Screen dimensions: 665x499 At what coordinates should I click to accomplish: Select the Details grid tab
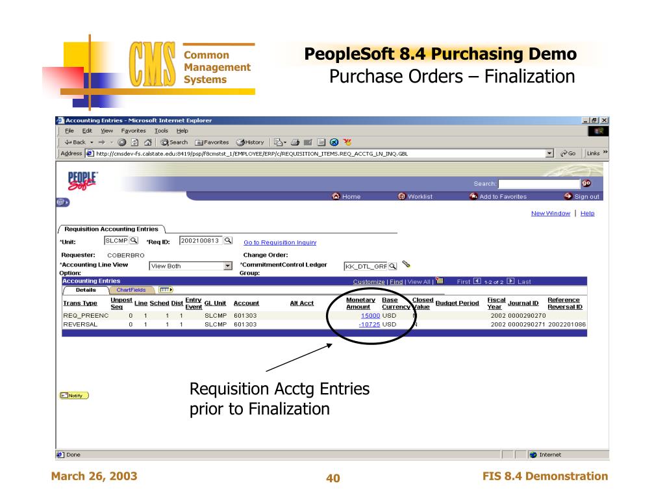coord(86,290)
